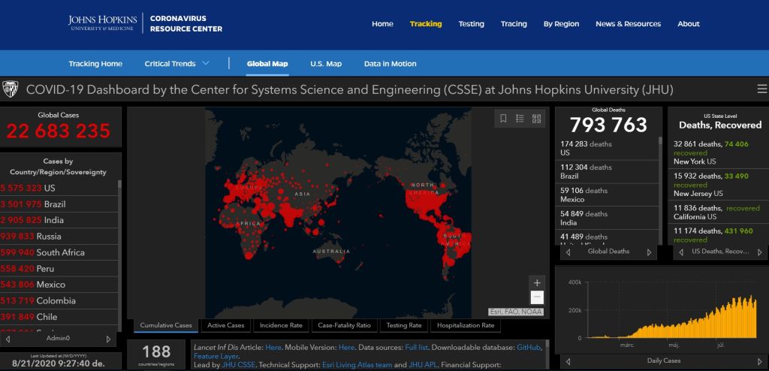Select the Cumulative Cases map tab
Screen dimensions: 769x371
[166, 325]
